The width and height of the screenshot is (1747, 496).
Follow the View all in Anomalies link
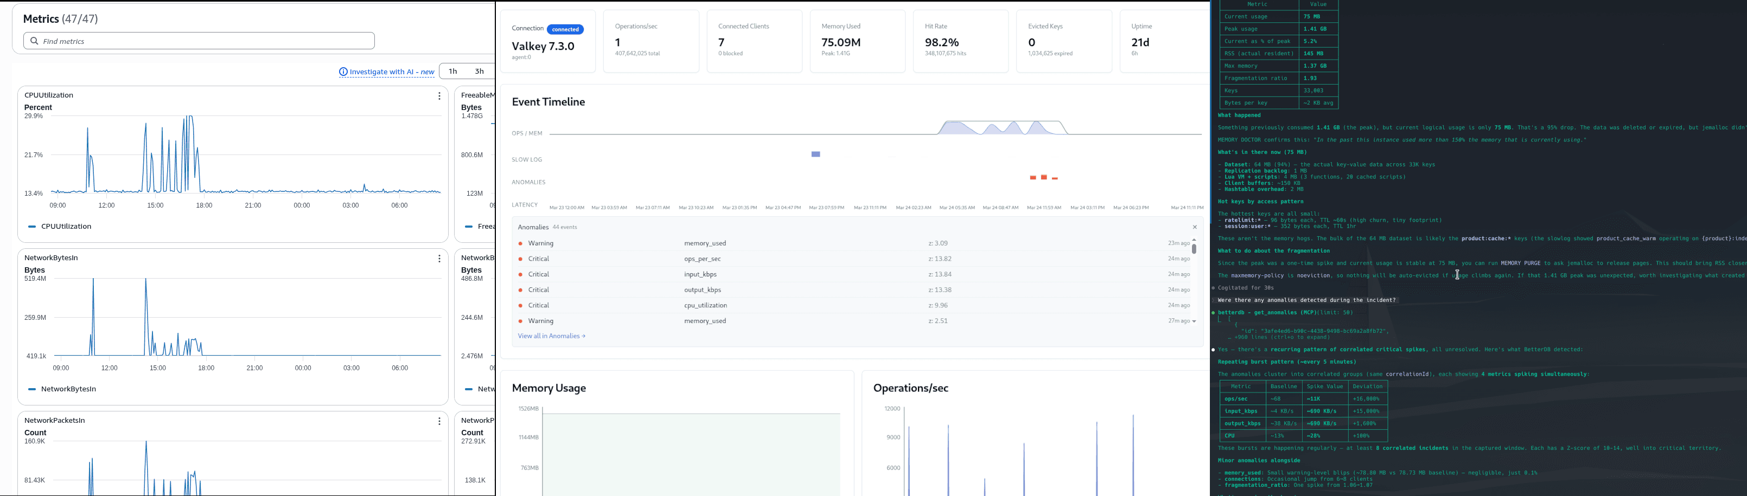pos(551,336)
